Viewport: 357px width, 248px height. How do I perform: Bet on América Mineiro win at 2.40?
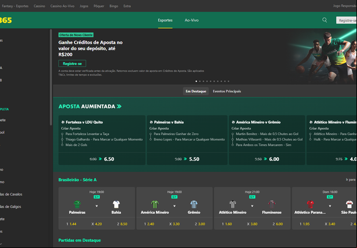click(x=149, y=224)
